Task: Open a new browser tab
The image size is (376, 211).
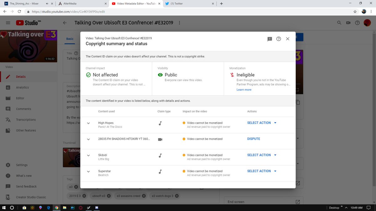Action: pos(222,3)
